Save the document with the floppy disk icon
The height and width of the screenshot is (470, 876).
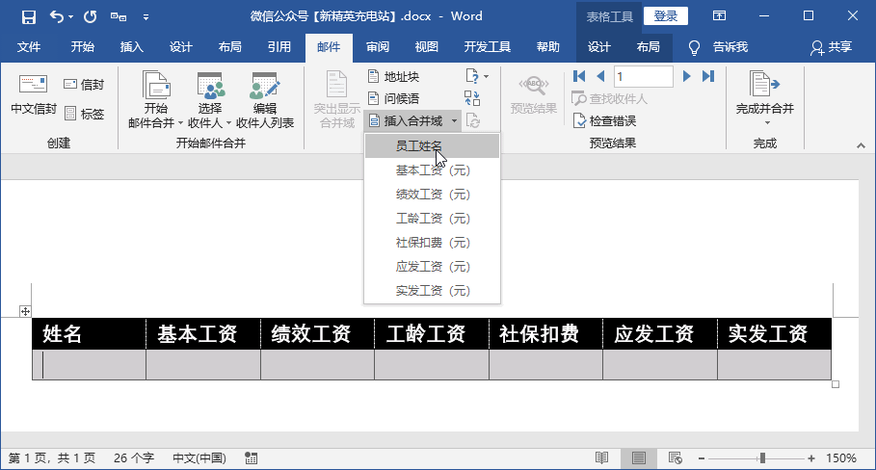click(x=29, y=16)
